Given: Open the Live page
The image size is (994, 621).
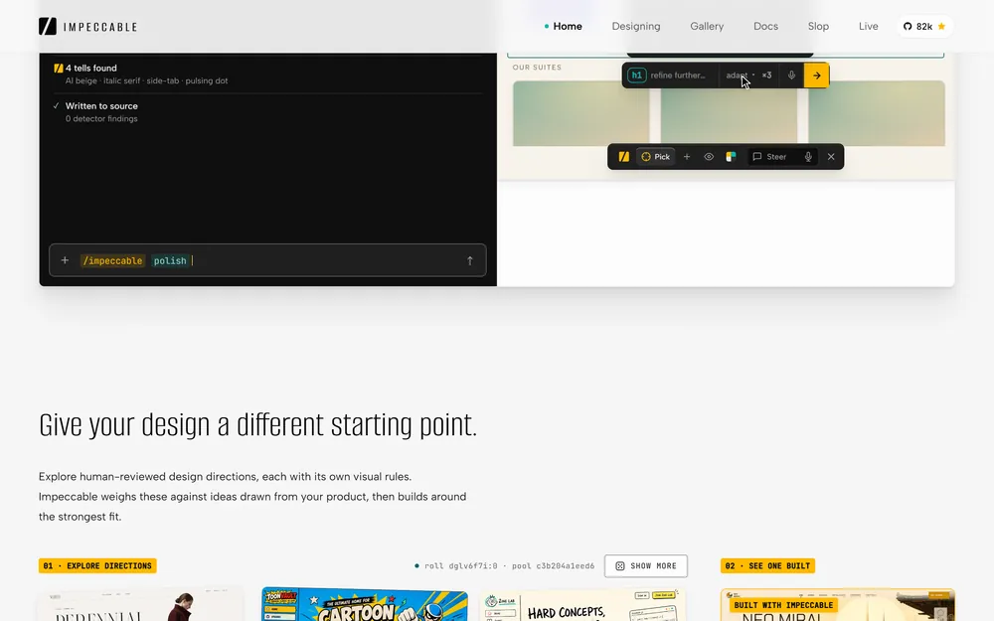Looking at the screenshot, I should click(869, 27).
